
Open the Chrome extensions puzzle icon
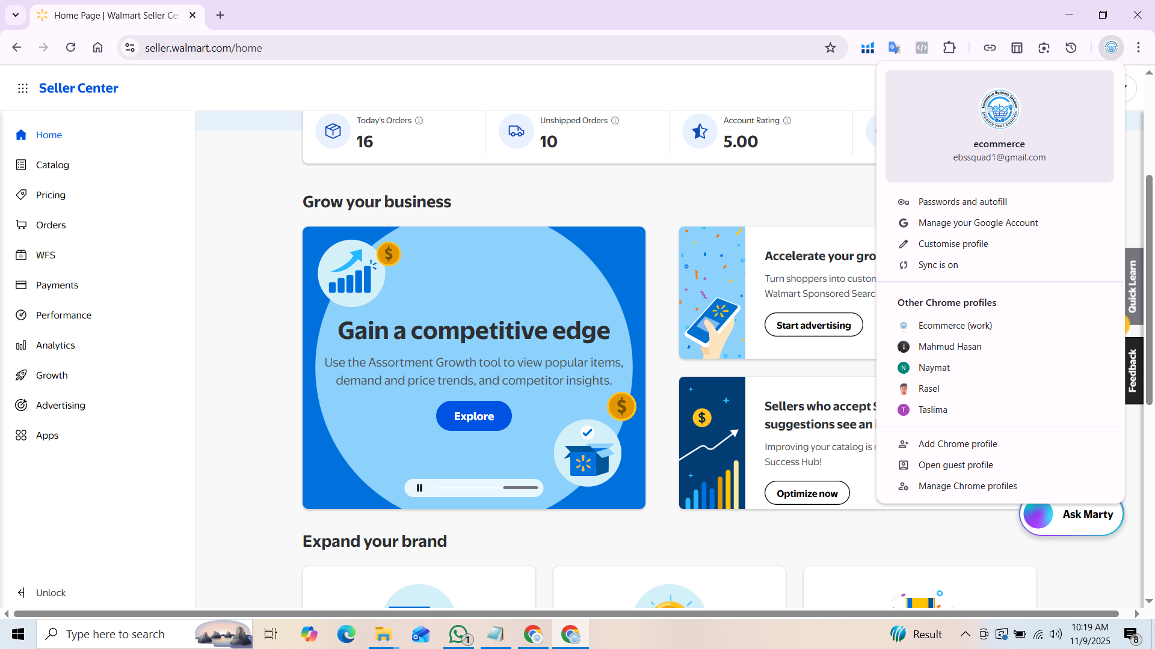(x=949, y=48)
